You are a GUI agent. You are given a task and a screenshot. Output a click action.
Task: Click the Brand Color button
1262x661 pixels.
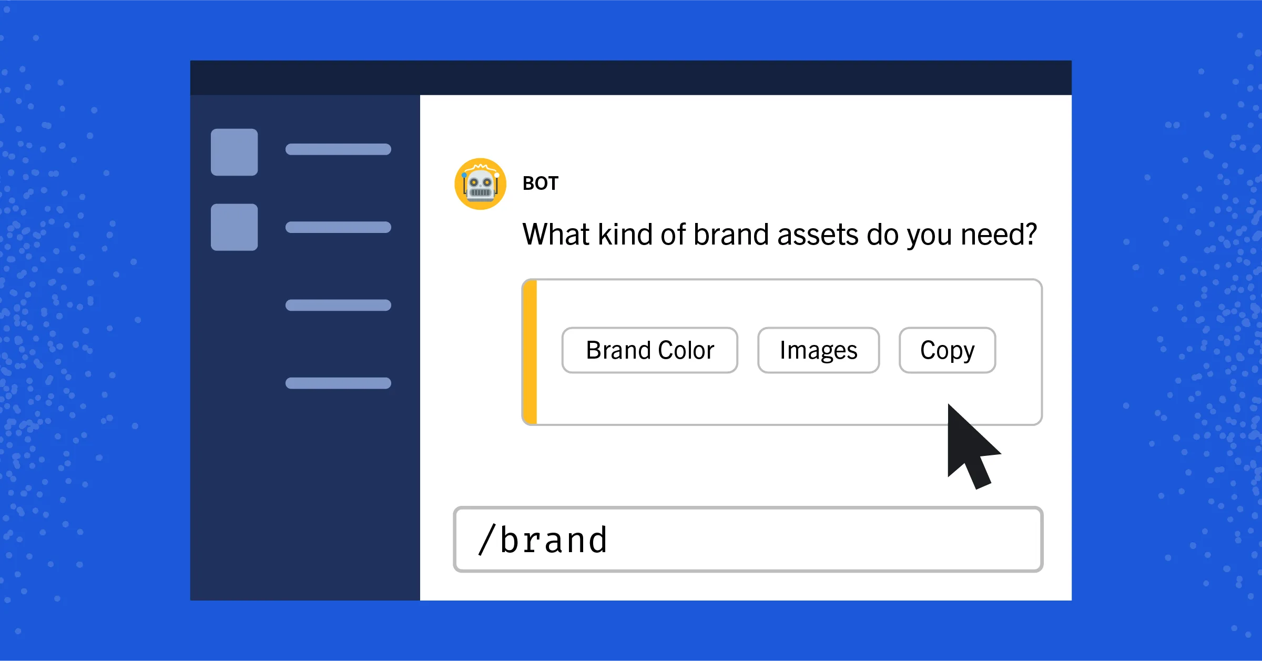[649, 350]
